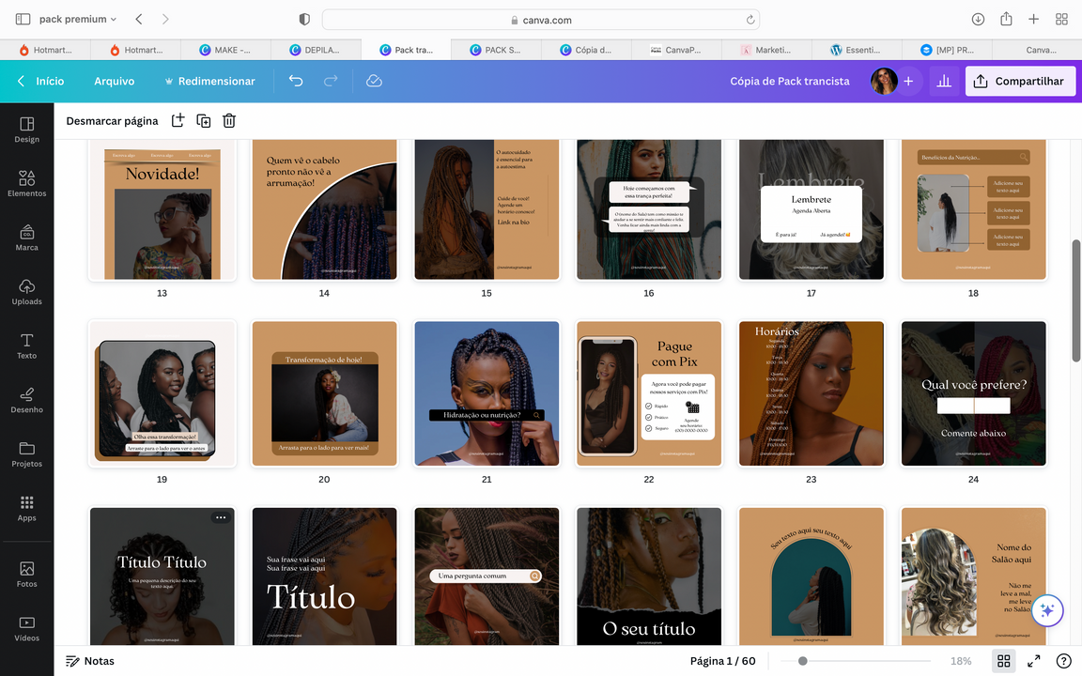Delete selected page with trash icon
Viewport: 1082px width, 676px height.
coord(229,121)
